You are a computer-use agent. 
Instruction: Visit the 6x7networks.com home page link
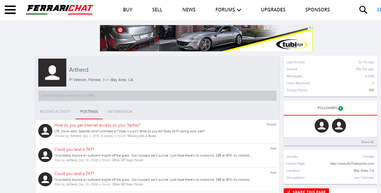pyautogui.click(x=352, y=164)
